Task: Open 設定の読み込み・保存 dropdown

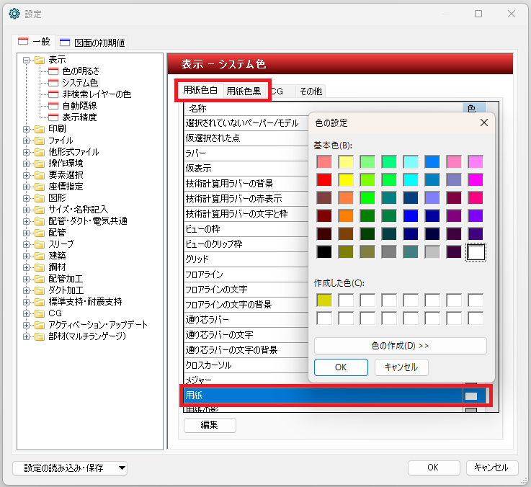Action: (x=70, y=468)
